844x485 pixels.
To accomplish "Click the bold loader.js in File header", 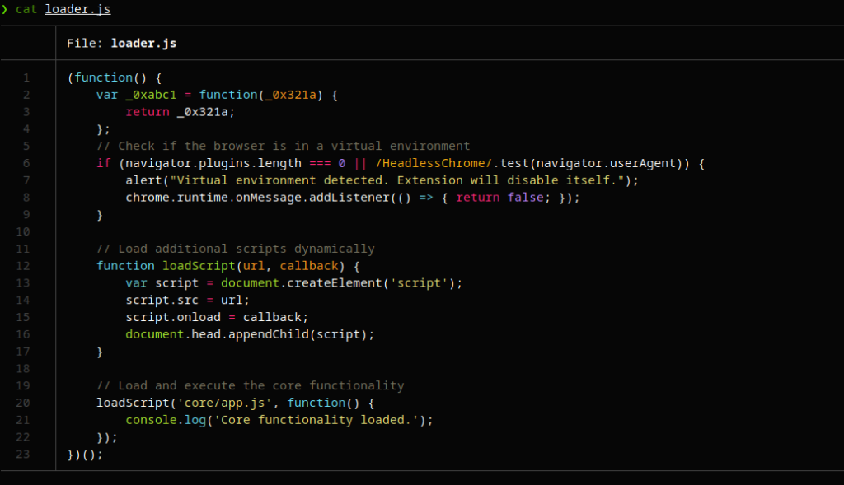I will click(143, 43).
